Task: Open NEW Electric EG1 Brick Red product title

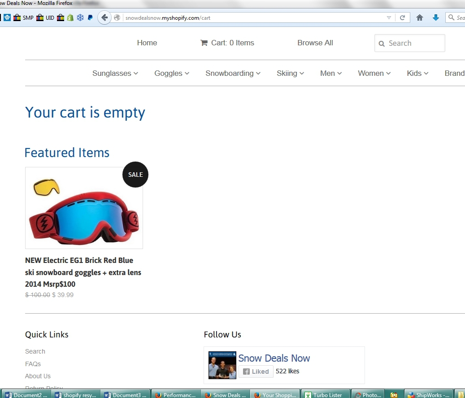Action: [83, 272]
